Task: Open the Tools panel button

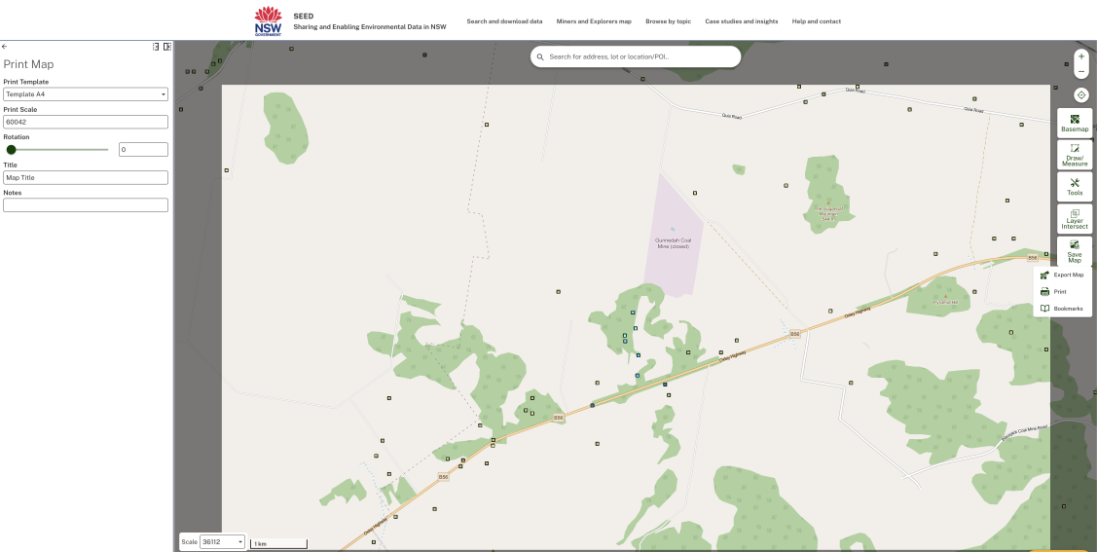Action: coord(1075,187)
